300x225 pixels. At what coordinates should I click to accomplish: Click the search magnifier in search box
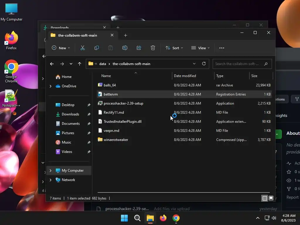[266, 64]
